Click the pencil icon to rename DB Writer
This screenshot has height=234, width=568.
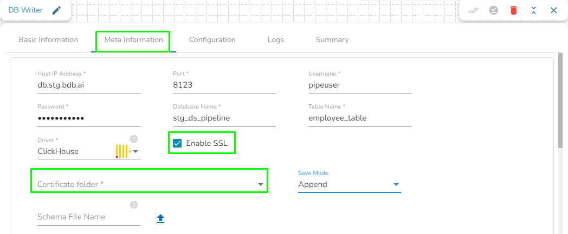[x=56, y=10]
